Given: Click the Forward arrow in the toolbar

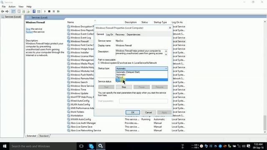Looking at the screenshot, I should 7,11.
